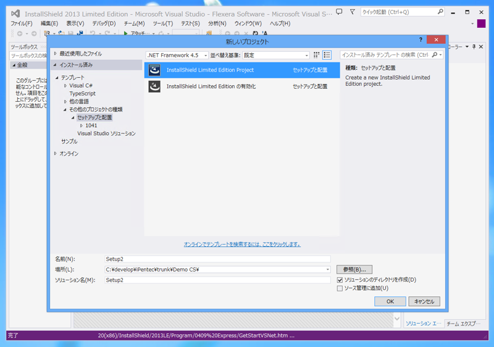This screenshot has width=494, height=347.
Task: Click the scroll down arrow behind dialog
Action: click(x=397, y=319)
